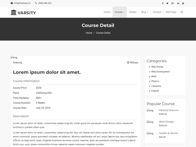Click the envelope email icon
196x147 pixels.
coord(12,3)
